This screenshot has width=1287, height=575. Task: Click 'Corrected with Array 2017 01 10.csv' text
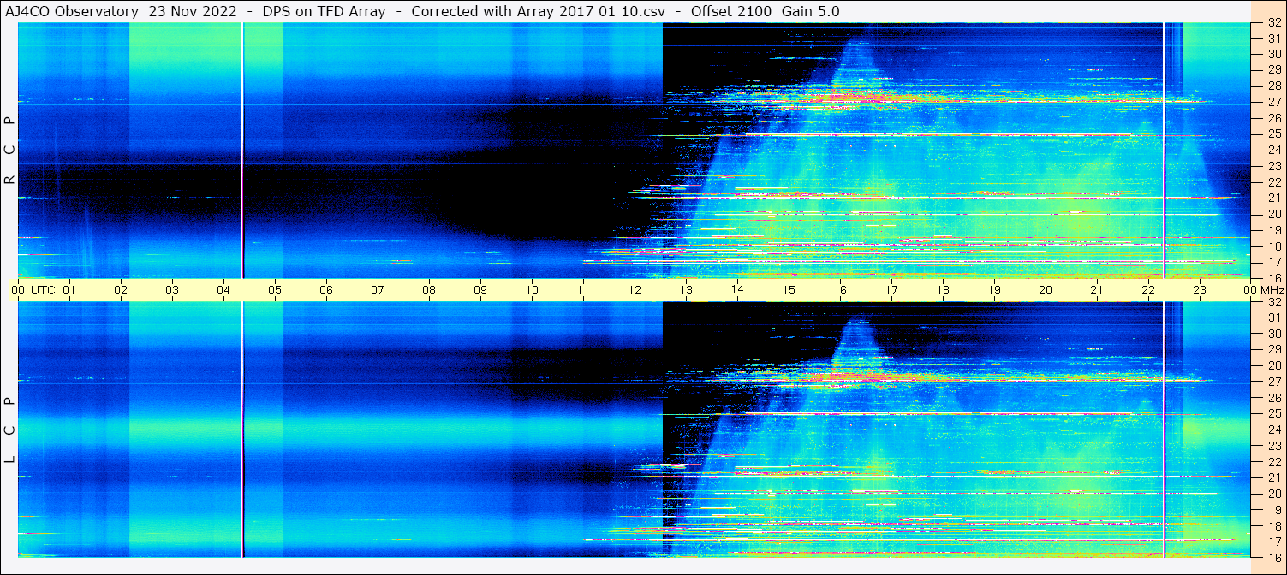point(538,11)
